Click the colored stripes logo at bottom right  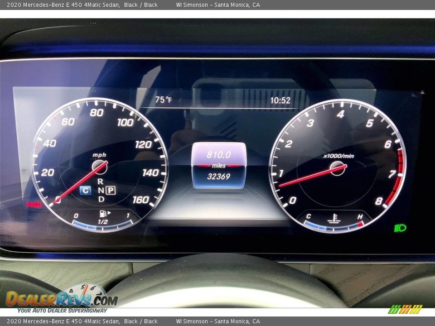(x=405, y=309)
